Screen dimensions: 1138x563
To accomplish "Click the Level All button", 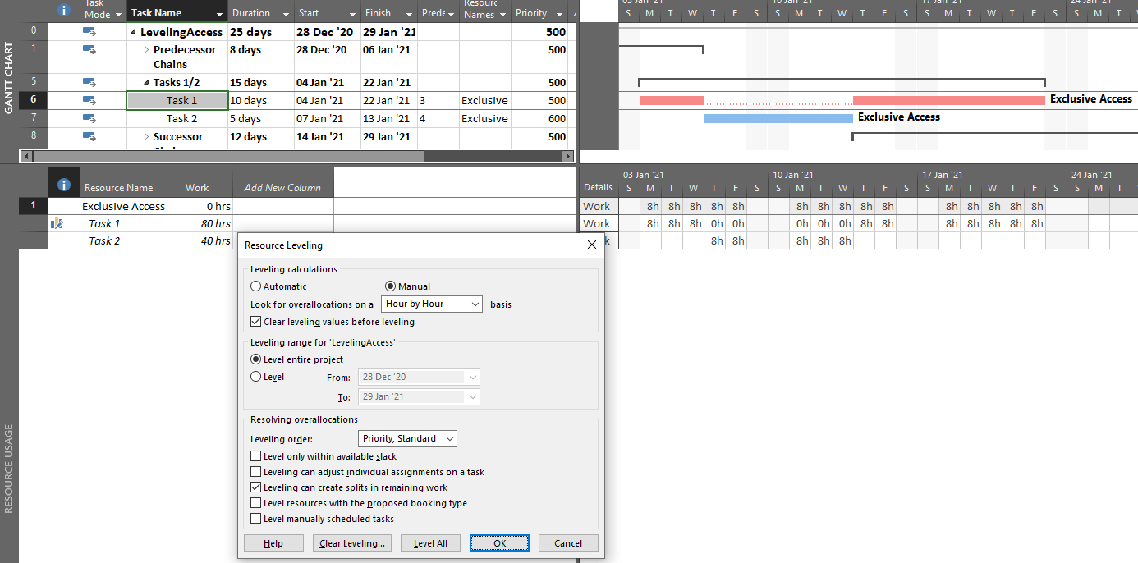I will point(431,543).
